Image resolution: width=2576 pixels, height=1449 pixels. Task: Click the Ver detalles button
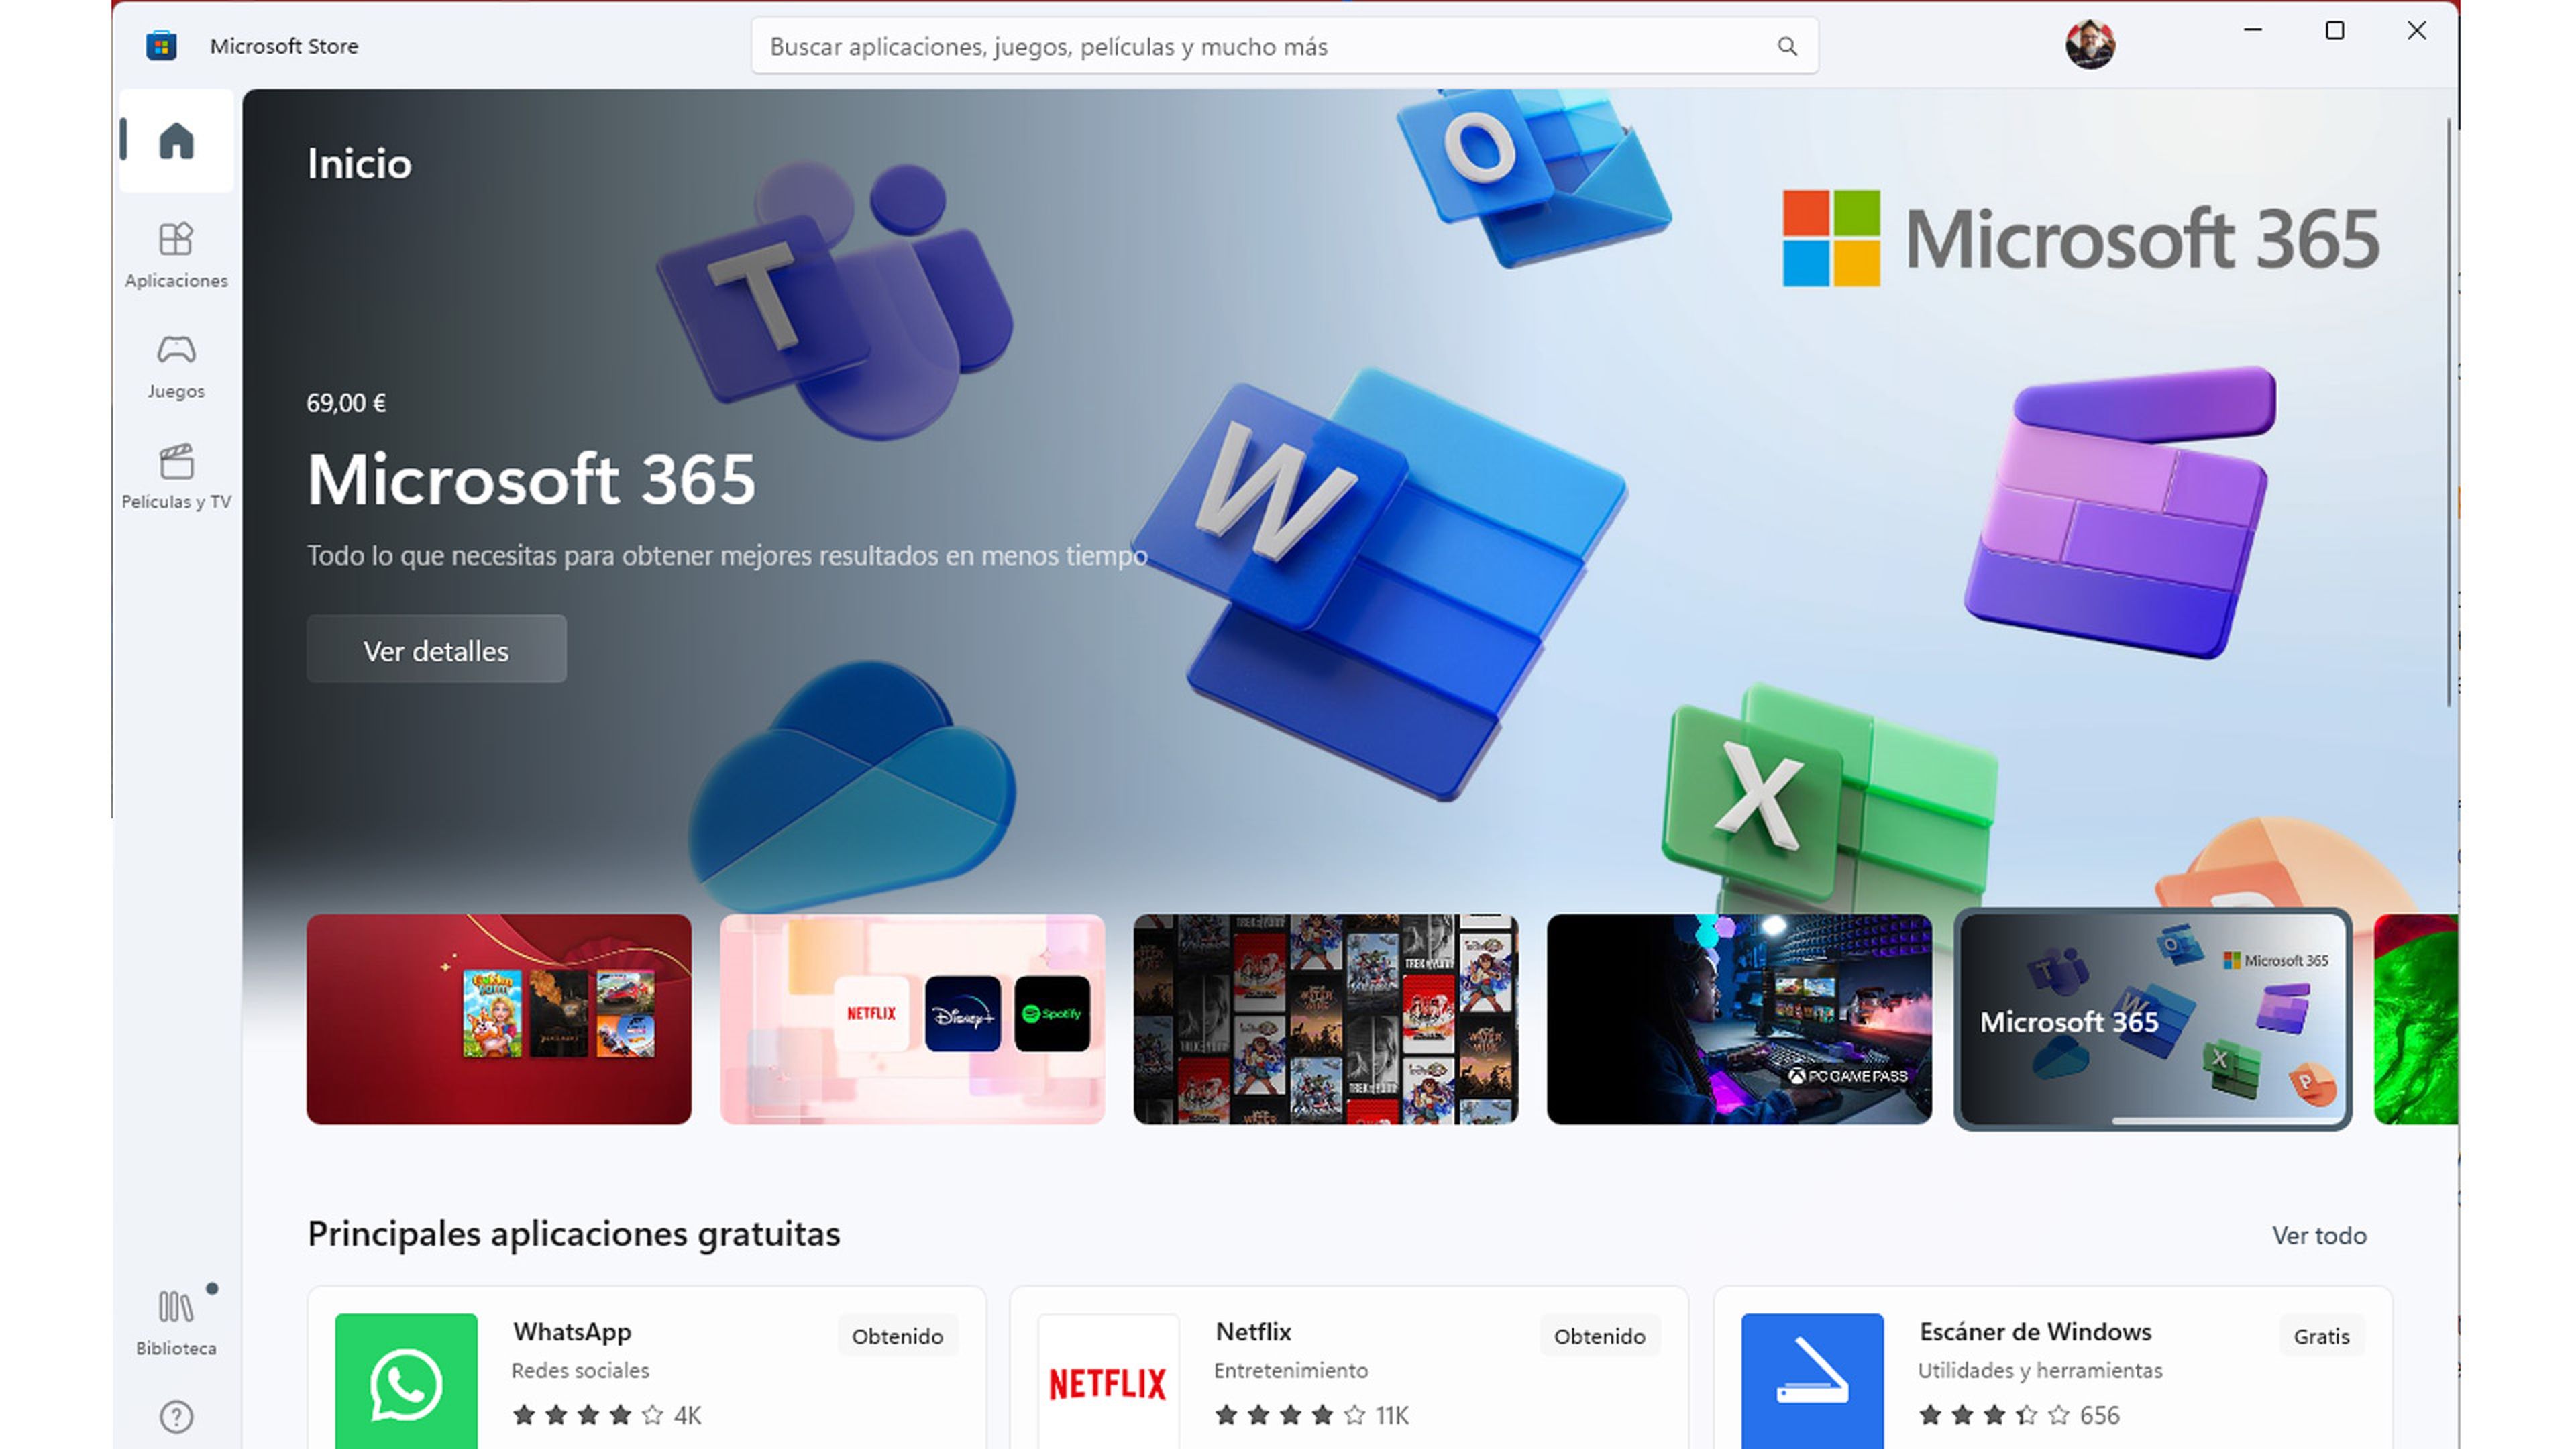coord(436,650)
